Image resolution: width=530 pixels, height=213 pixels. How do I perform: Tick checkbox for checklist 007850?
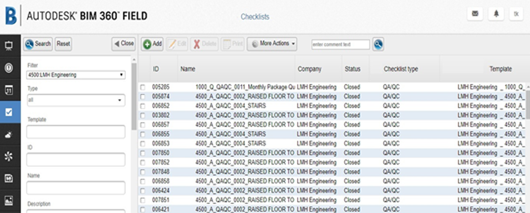pyautogui.click(x=142, y=153)
